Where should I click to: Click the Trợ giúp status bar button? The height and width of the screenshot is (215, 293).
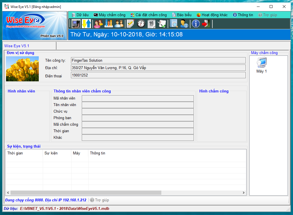[99, 200]
